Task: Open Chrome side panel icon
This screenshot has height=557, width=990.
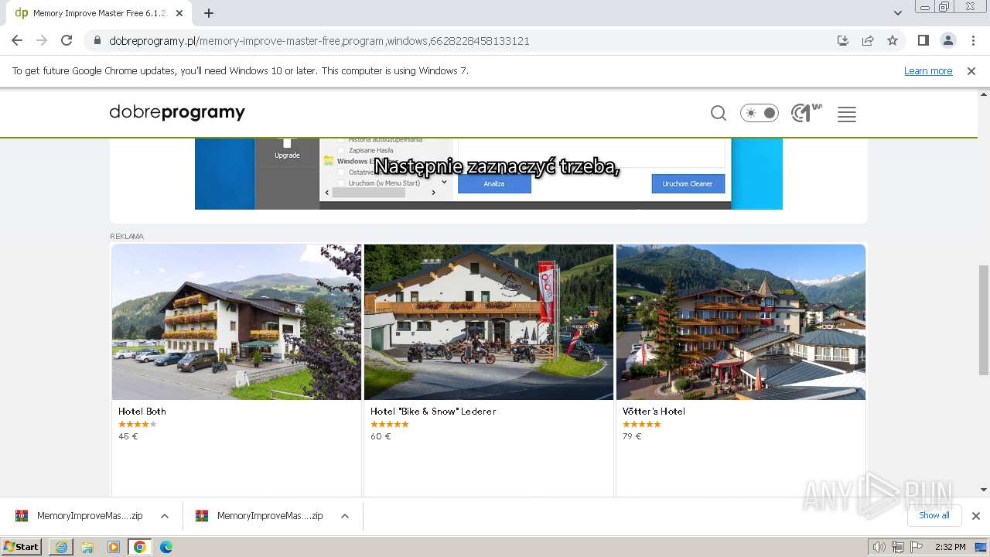Action: click(923, 40)
